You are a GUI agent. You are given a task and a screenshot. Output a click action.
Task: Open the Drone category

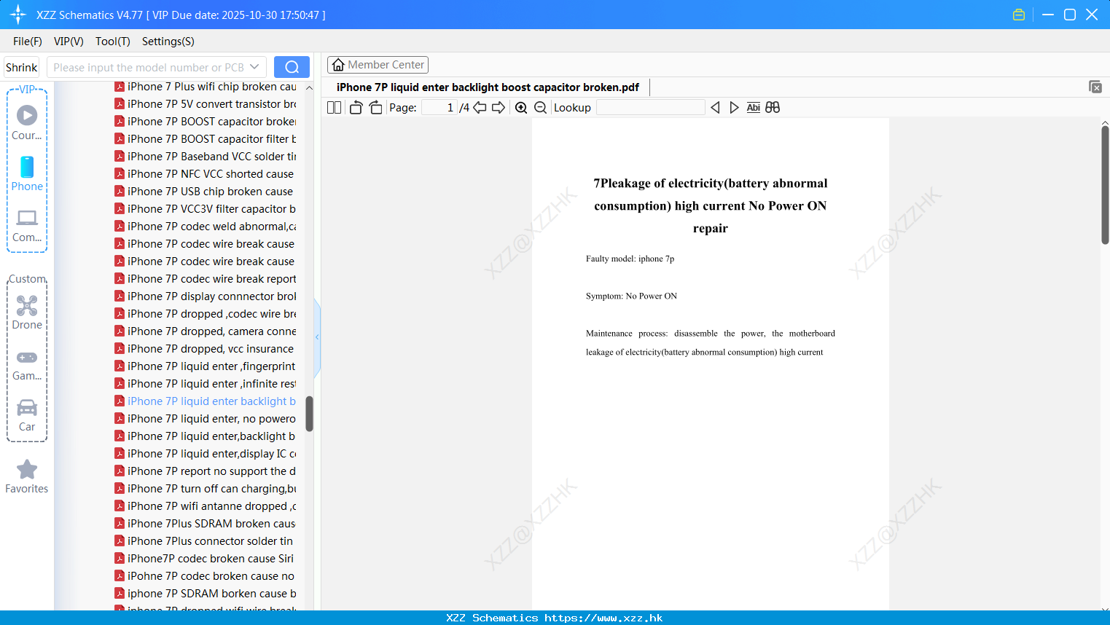point(27,312)
